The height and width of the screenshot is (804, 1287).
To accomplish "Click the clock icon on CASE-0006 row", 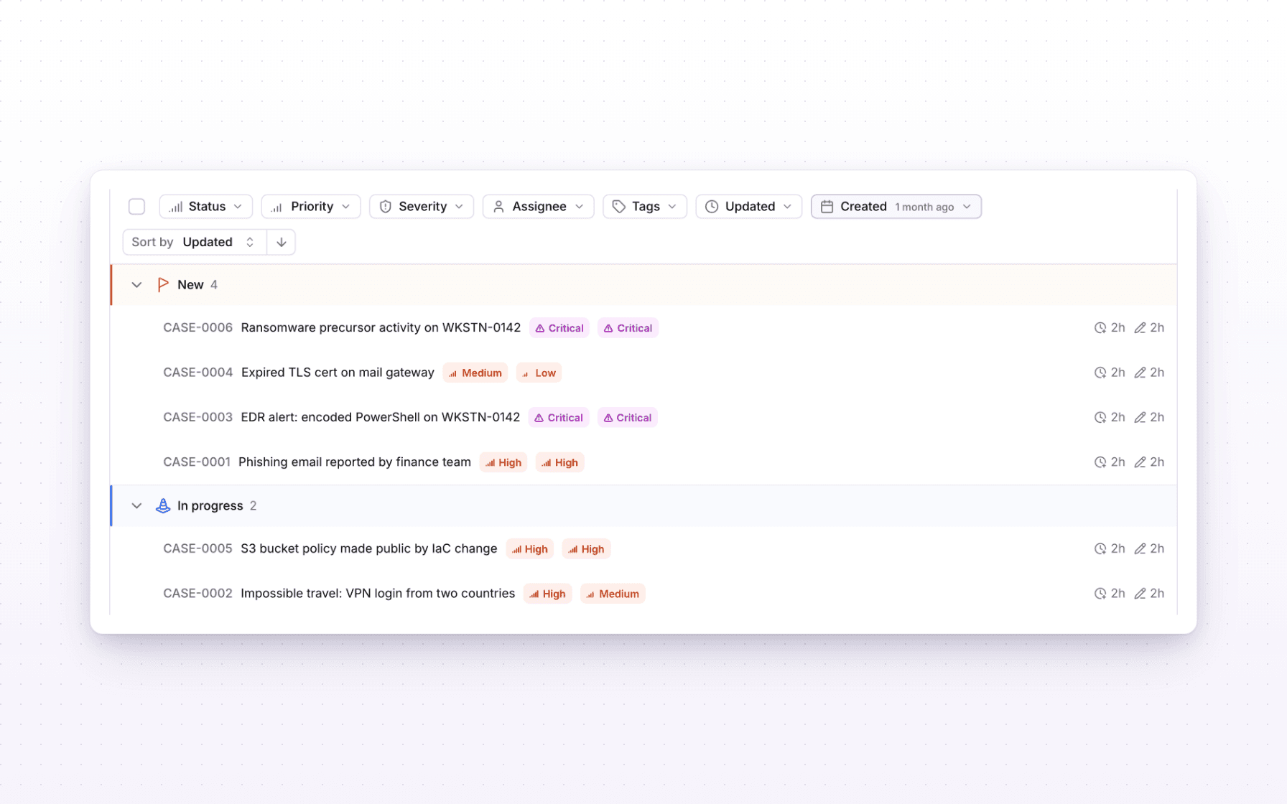I will coord(1100,328).
